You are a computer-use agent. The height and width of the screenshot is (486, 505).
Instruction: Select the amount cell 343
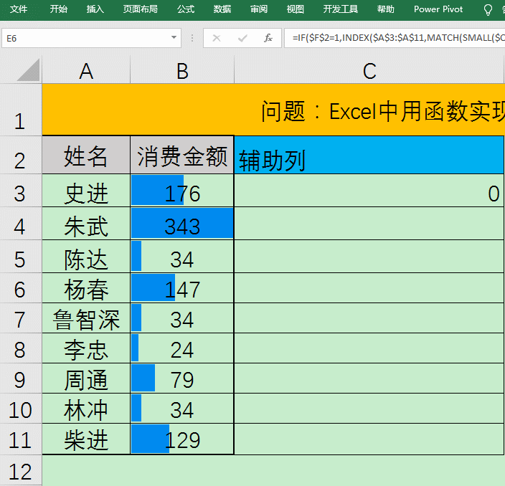pos(182,224)
